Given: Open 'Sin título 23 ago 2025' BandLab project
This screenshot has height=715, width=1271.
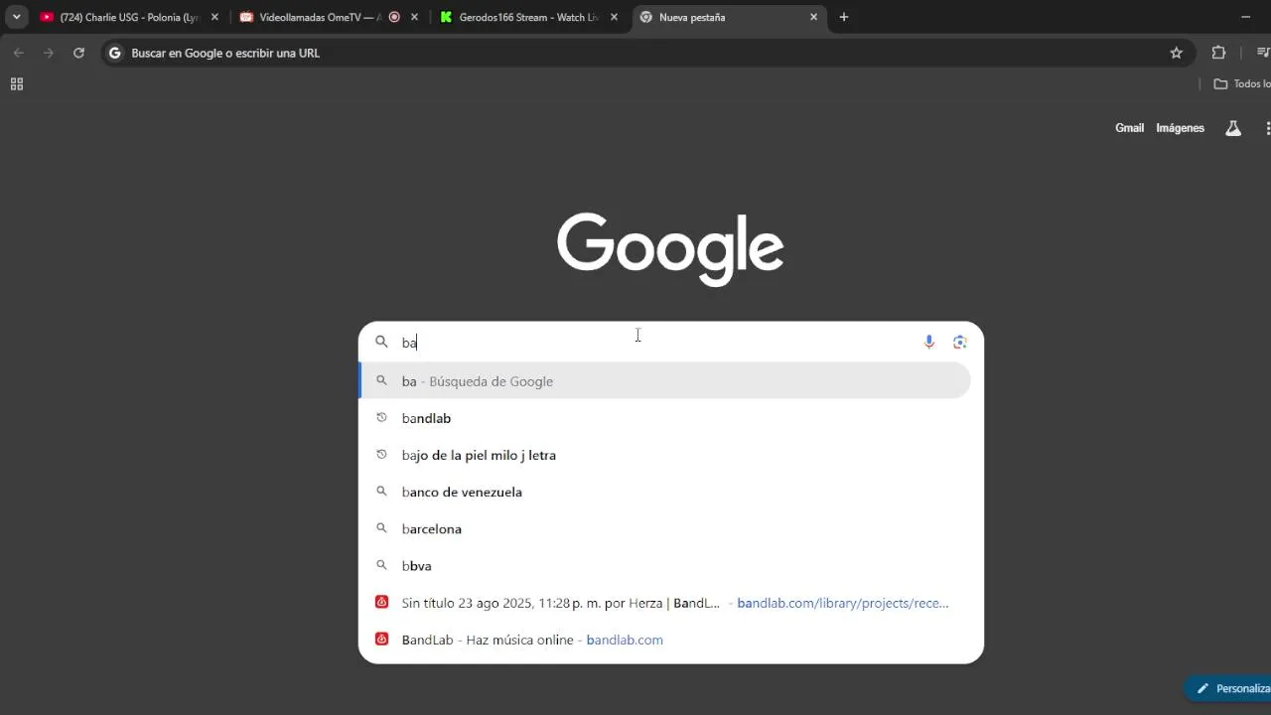Looking at the screenshot, I should coord(665,603).
